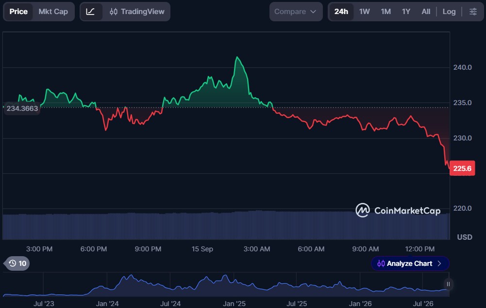Select the line chart icon
Viewport: 486px width, 308px height.
point(90,12)
